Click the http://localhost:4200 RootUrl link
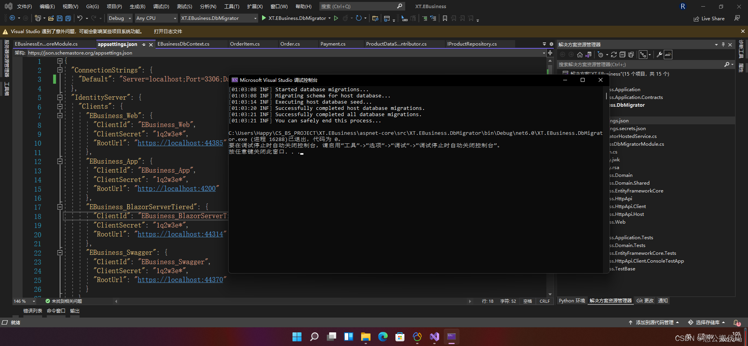 [176, 189]
